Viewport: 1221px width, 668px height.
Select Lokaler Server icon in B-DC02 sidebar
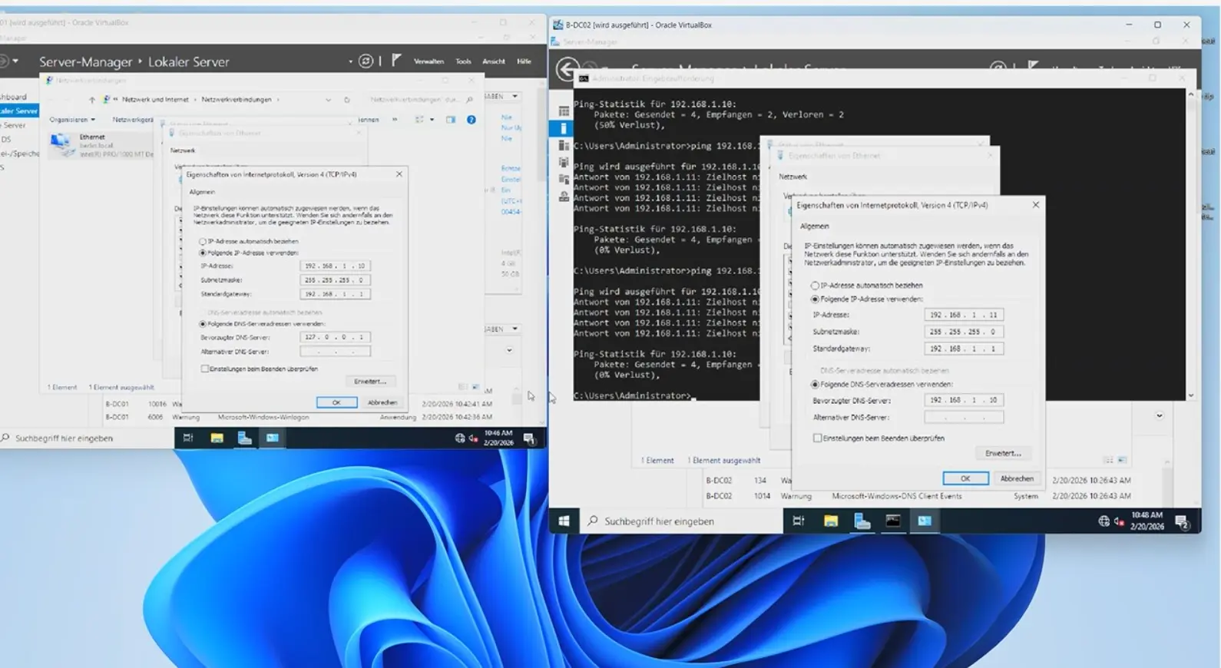(x=564, y=128)
